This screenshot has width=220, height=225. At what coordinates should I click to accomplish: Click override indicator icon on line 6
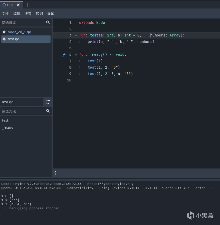64,55
